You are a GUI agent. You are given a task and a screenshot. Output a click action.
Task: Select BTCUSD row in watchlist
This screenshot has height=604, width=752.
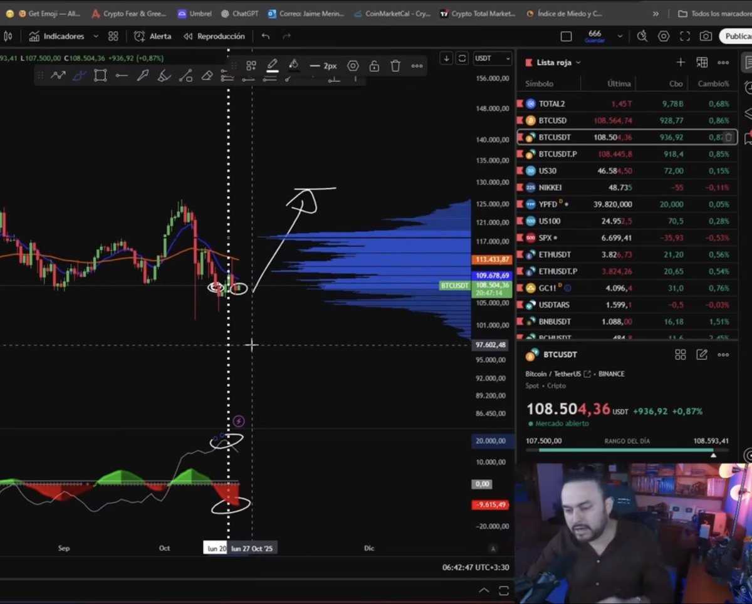click(x=627, y=120)
